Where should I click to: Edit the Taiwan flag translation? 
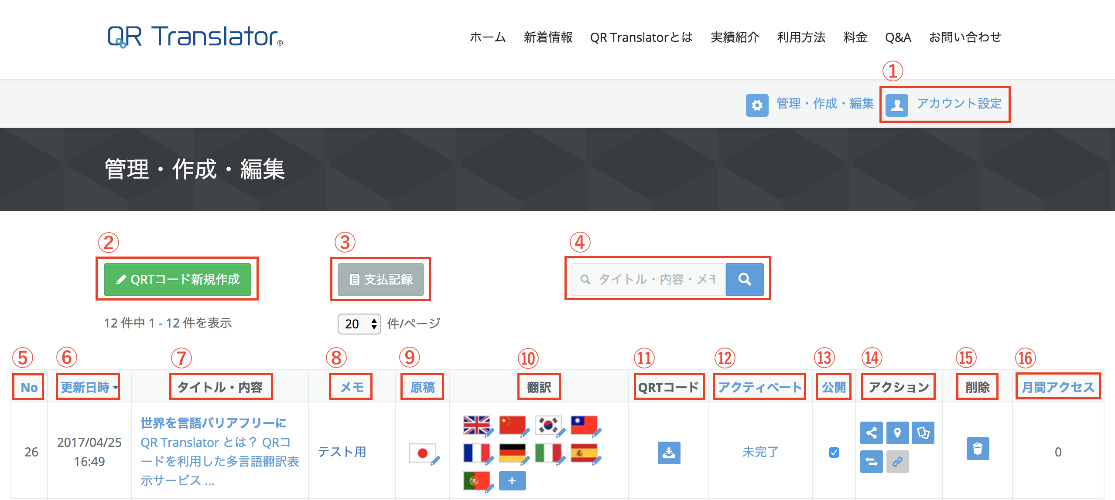(x=586, y=426)
